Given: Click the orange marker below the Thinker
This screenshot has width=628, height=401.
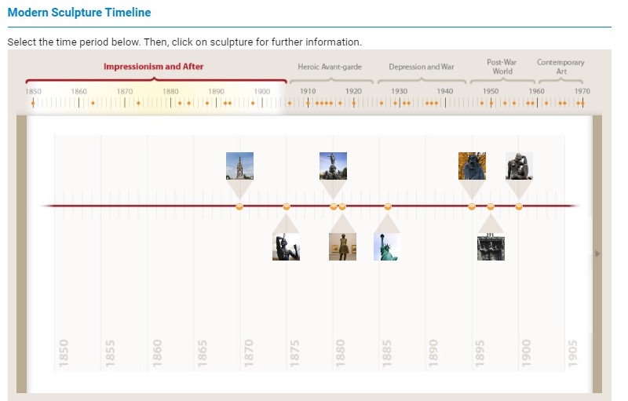Looking at the screenshot, I should point(519,206).
